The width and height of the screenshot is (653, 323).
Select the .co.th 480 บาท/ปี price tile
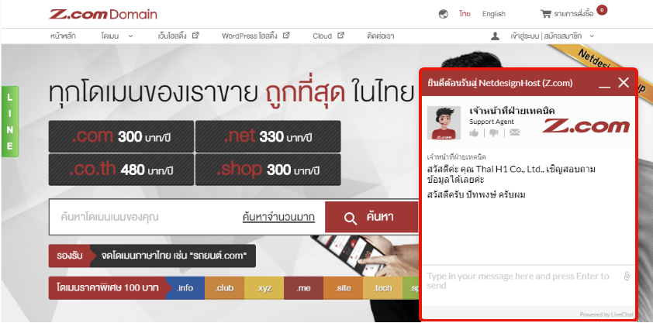coord(121,170)
